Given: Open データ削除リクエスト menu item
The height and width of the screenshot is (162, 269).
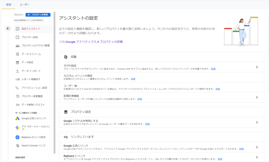Looking at the screenshot, I should coord(33,105).
